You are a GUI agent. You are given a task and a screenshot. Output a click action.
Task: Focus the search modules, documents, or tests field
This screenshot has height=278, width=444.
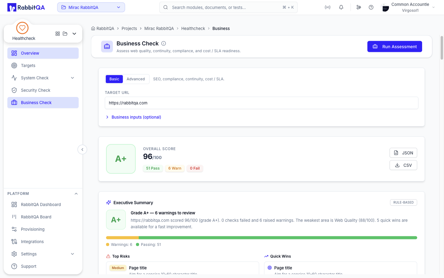(228, 7)
